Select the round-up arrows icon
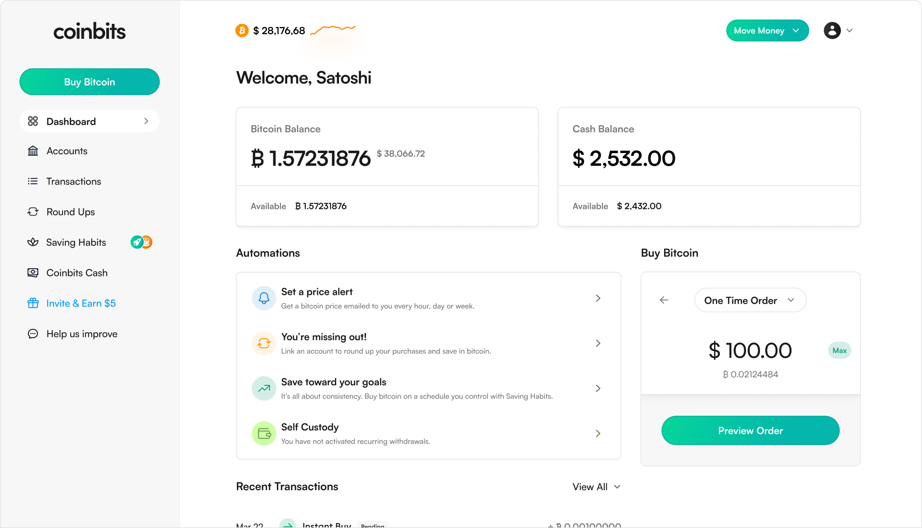The width and height of the screenshot is (922, 528). click(264, 343)
